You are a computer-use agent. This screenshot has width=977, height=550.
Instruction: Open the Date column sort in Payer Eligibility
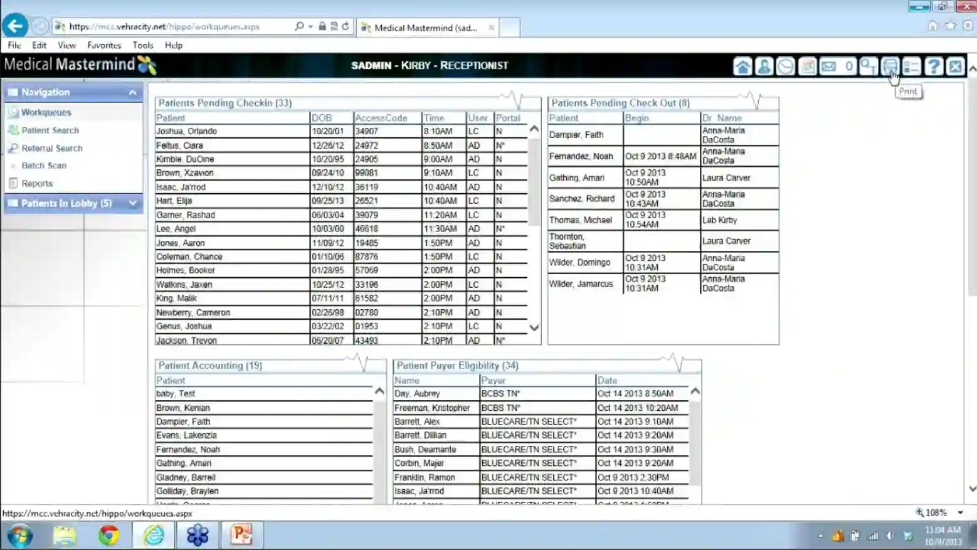[606, 380]
